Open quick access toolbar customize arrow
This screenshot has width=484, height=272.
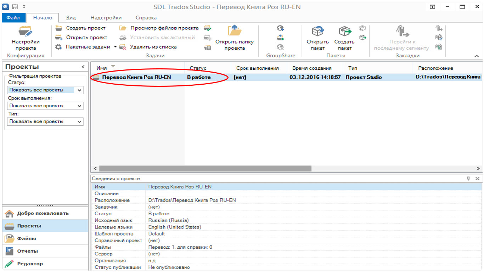(24, 7)
